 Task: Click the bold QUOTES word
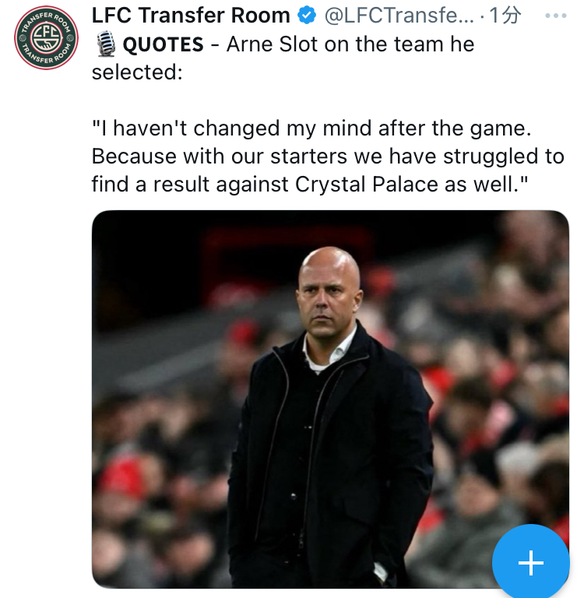coord(164,44)
